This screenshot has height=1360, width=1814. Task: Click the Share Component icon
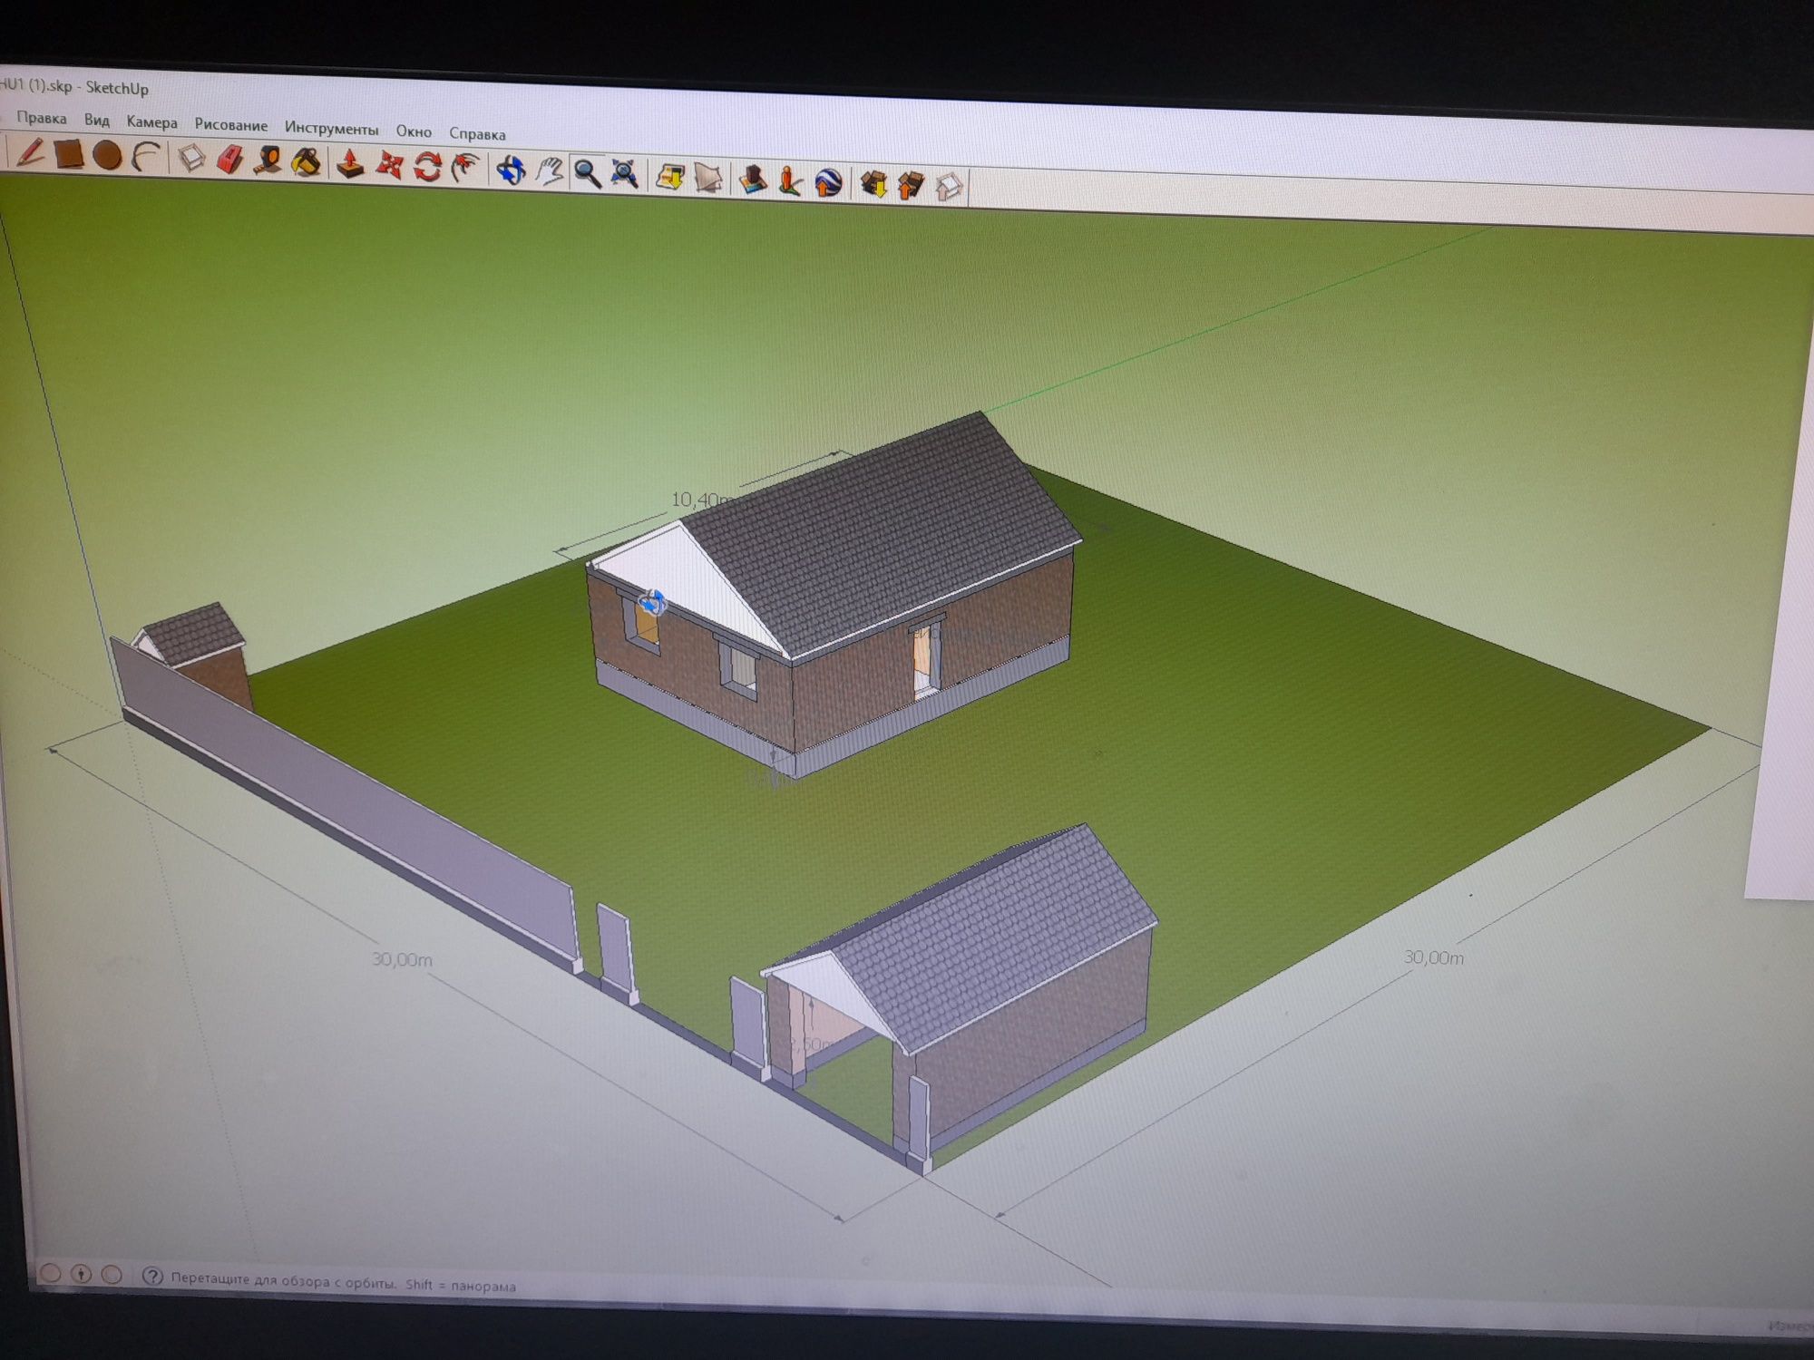[949, 187]
